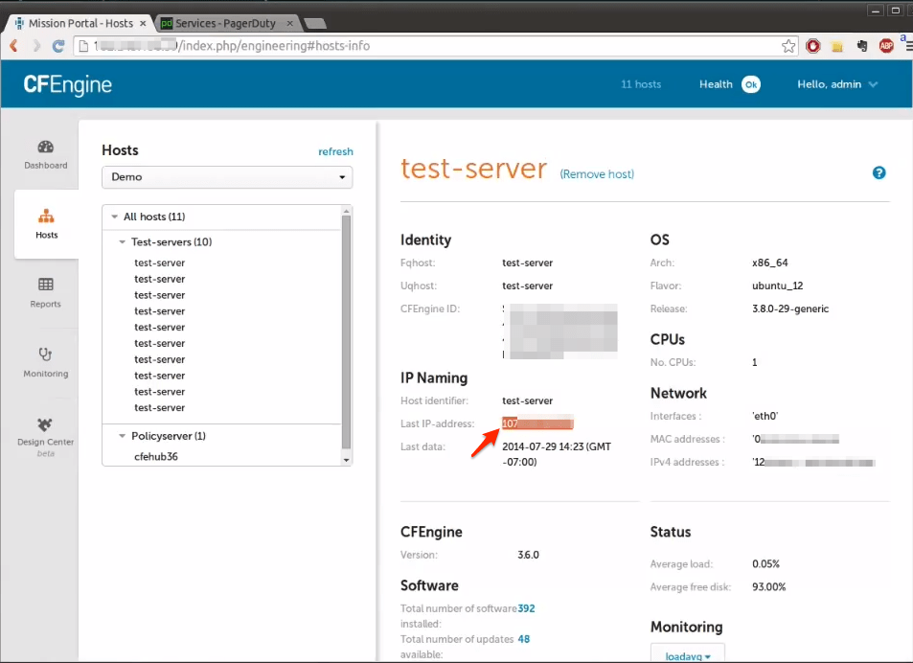Reload the page with browser reload icon

click(58, 46)
